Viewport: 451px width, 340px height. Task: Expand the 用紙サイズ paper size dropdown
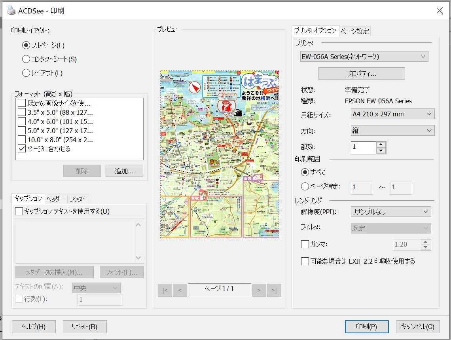point(392,114)
